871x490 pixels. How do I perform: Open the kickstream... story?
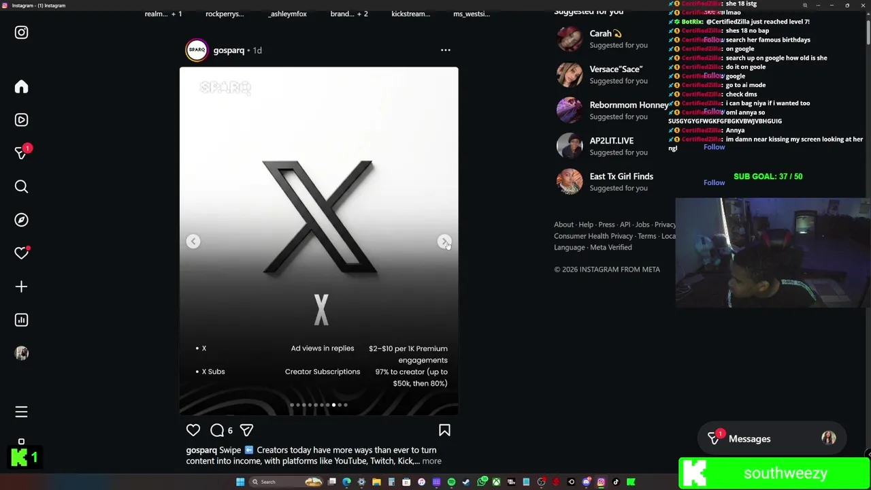410,14
